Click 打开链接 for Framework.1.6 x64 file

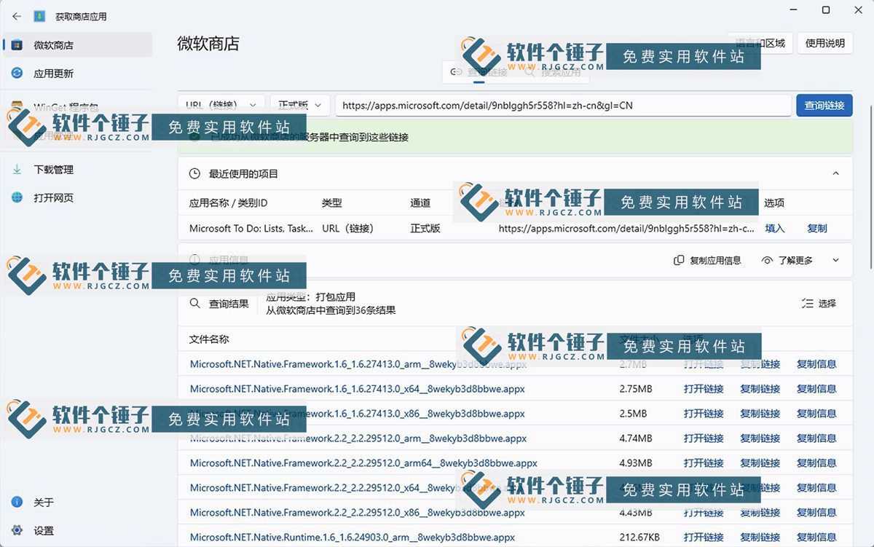click(x=704, y=389)
